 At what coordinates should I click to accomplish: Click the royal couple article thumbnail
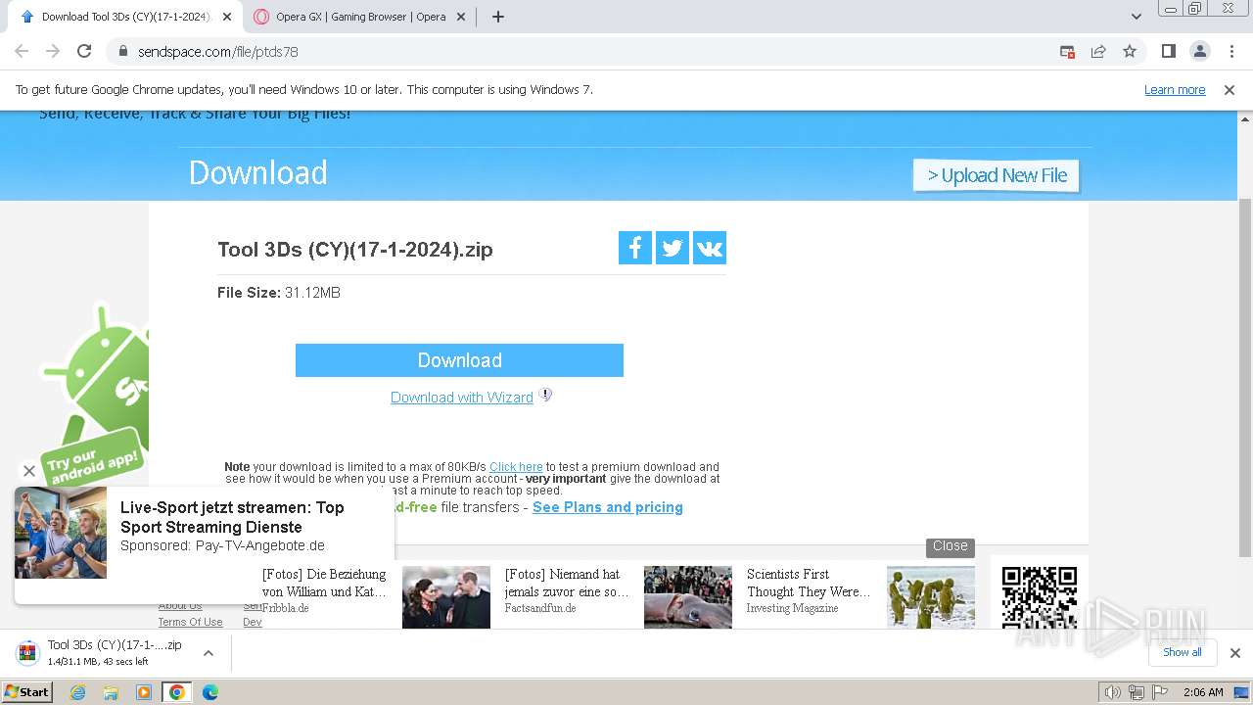coord(446,597)
